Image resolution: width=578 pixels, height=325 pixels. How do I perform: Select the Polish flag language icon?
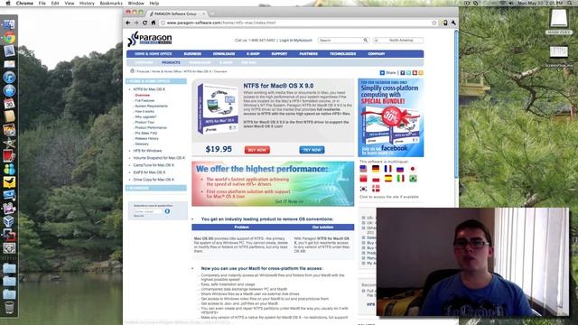tap(376, 179)
